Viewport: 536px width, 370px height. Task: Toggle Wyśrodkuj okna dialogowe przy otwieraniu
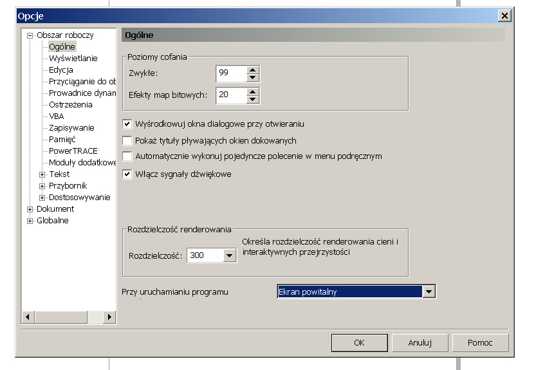click(x=127, y=124)
